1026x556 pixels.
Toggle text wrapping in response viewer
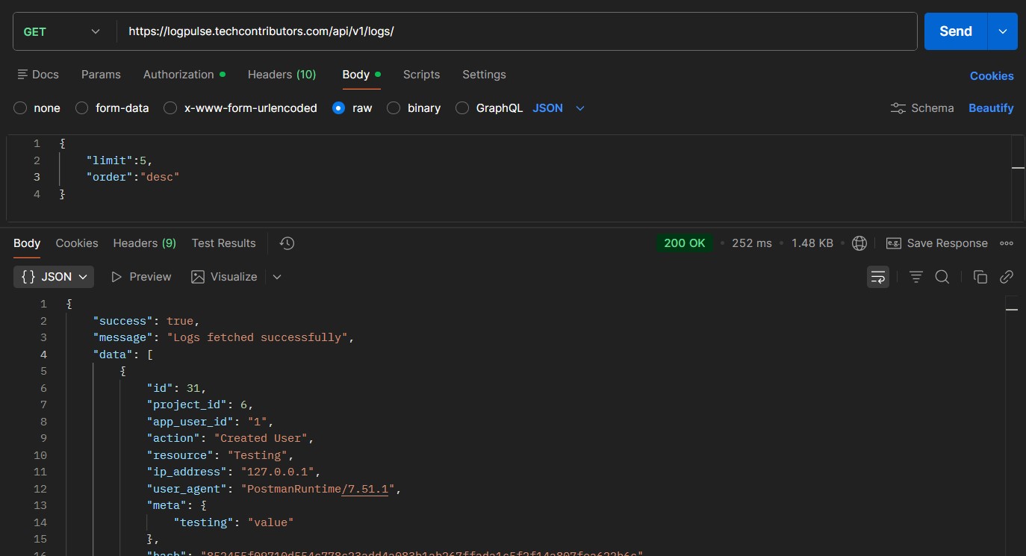(878, 276)
